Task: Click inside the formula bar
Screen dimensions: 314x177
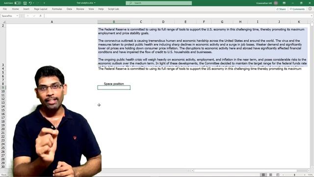Action: click(x=177, y=16)
